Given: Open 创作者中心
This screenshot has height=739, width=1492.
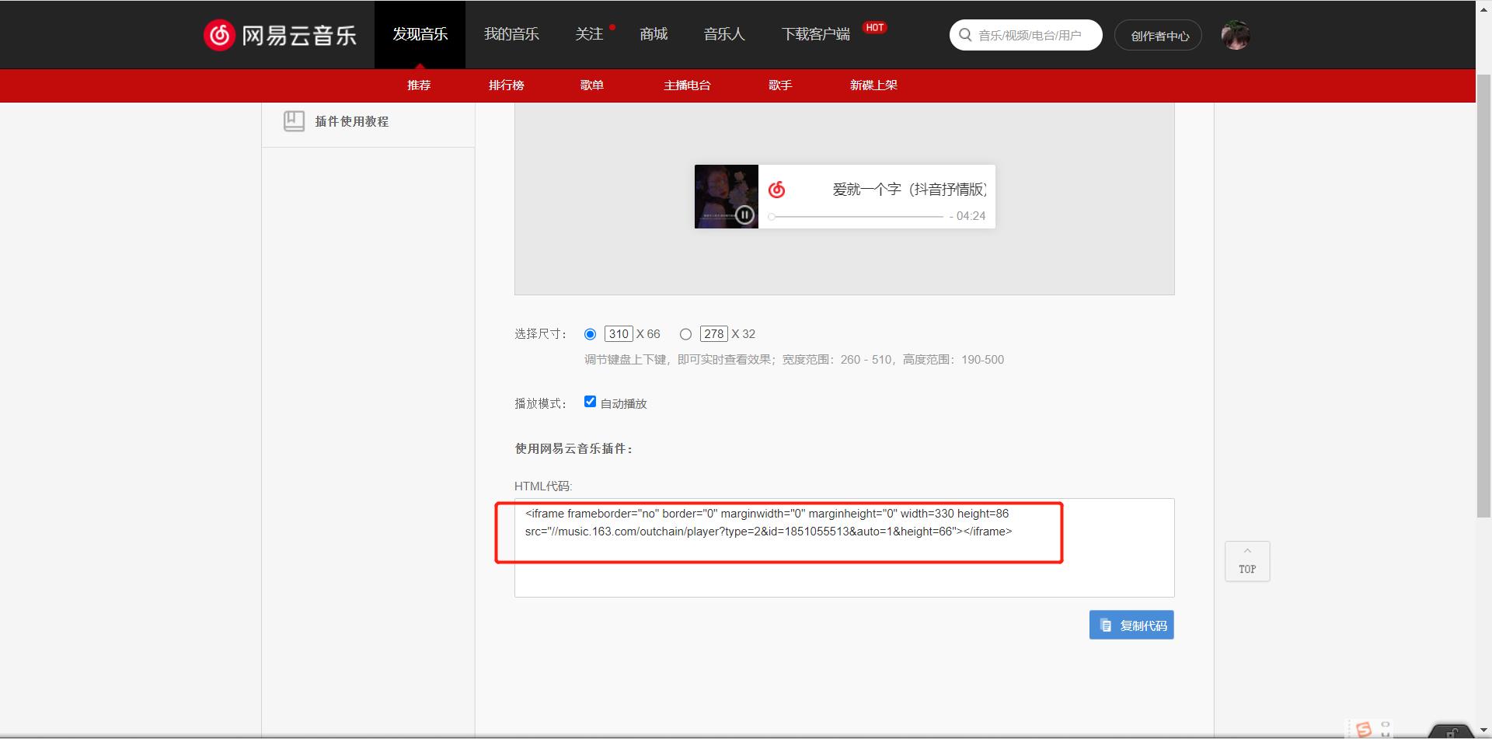Looking at the screenshot, I should (1158, 36).
